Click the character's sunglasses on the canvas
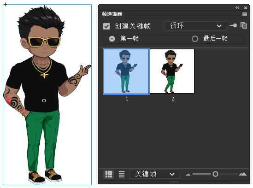Screen dimensions: 253x188 coord(44,41)
